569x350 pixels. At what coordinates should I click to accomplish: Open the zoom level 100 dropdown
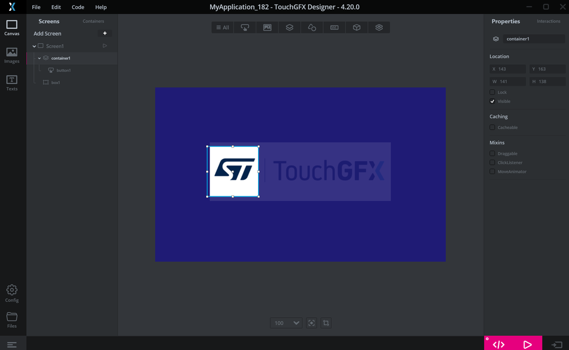pyautogui.click(x=286, y=323)
